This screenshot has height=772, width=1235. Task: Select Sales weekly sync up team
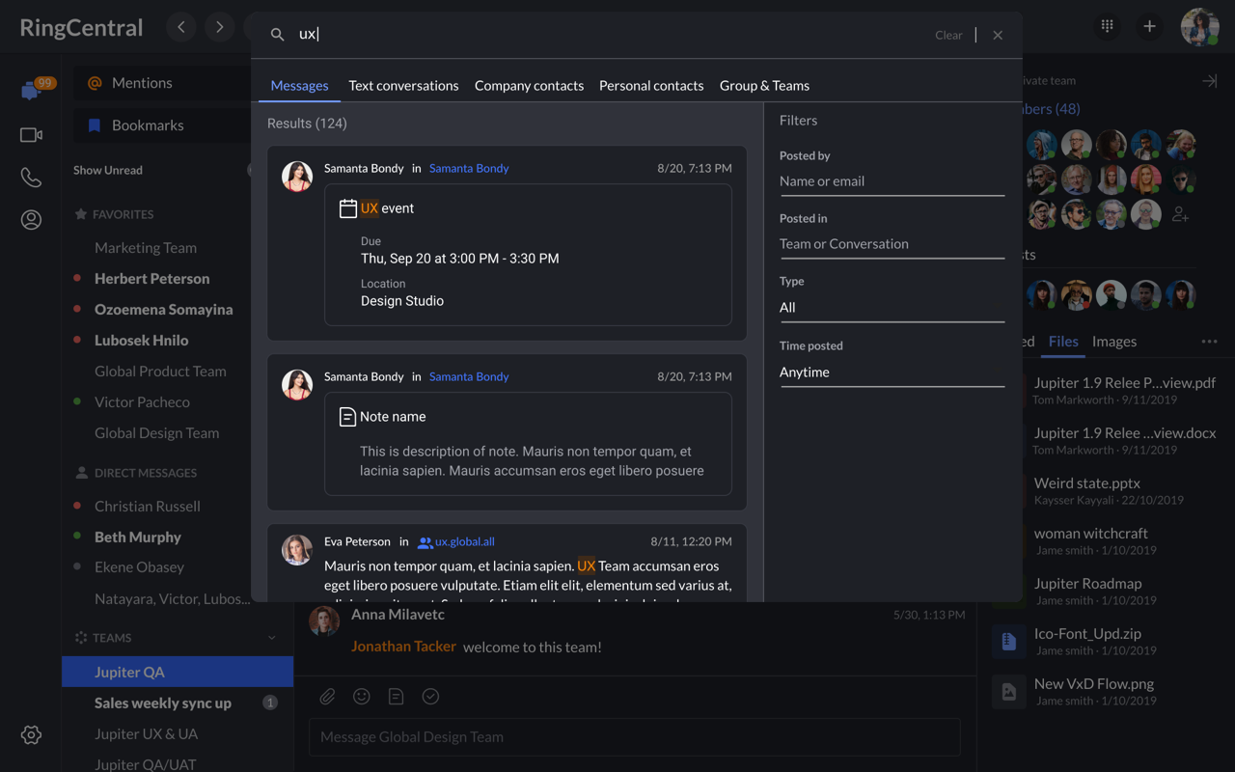tap(163, 703)
